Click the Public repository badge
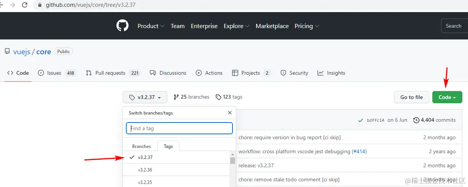 (63, 52)
